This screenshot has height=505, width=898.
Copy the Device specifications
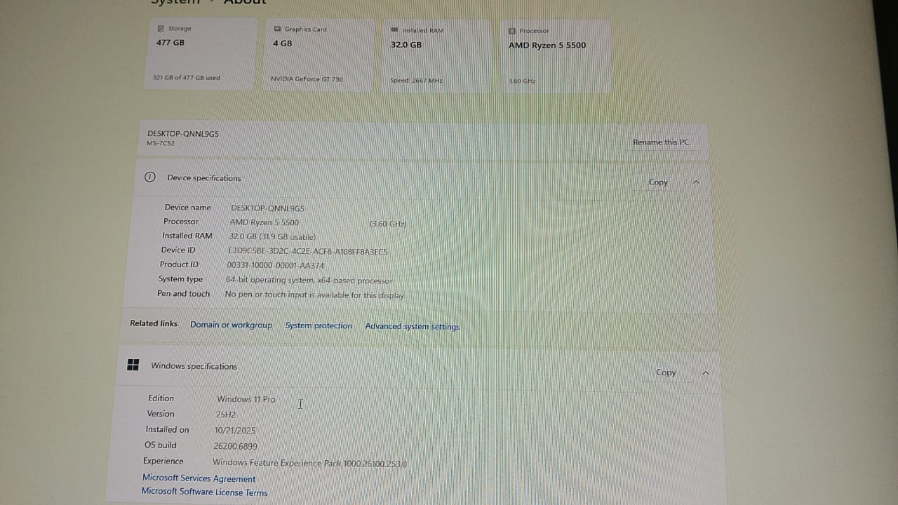(658, 182)
